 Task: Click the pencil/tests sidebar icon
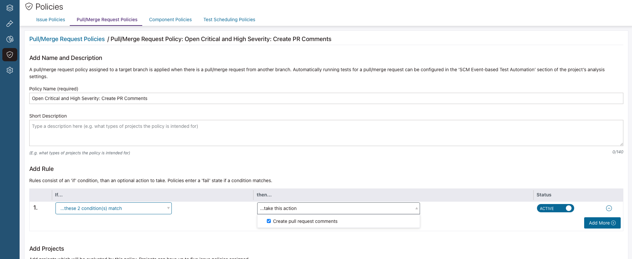click(10, 24)
